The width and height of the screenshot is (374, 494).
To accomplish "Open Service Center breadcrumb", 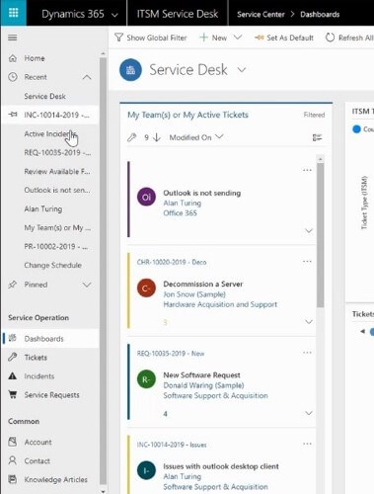I will (261, 15).
